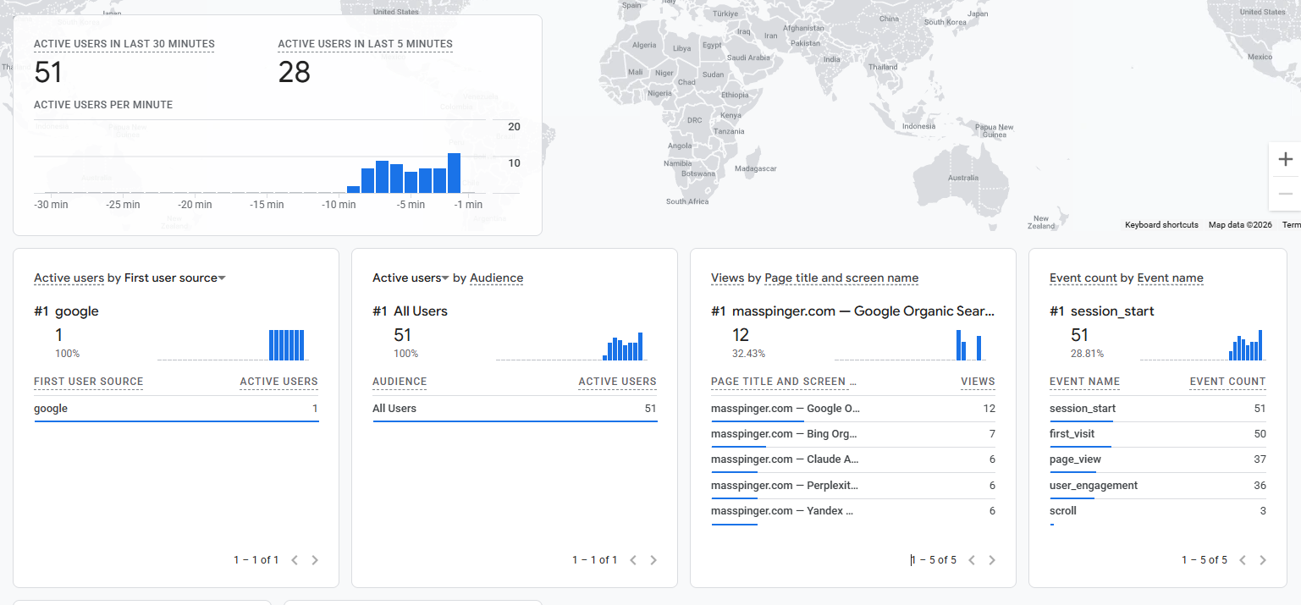Screen dimensions: 1301x605
Task: Select the first_visit event row
Action: [x=1158, y=434]
